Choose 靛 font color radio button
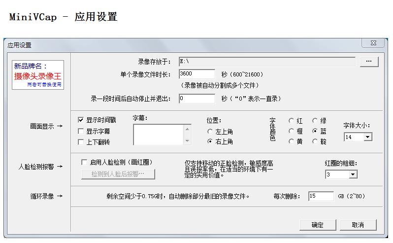Image resolution: width=393 pixels, height=243 pixels. point(315,141)
